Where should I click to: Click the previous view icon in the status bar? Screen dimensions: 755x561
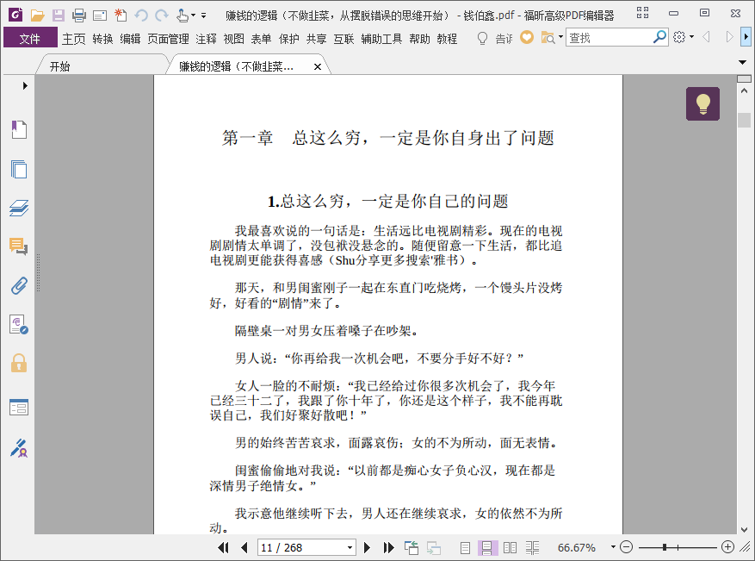pyautogui.click(x=412, y=547)
